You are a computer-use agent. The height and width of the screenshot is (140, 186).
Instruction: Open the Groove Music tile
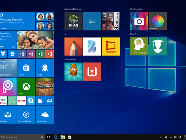pos(26,115)
